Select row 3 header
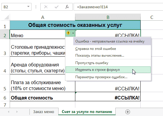 click(x=5, y=48)
